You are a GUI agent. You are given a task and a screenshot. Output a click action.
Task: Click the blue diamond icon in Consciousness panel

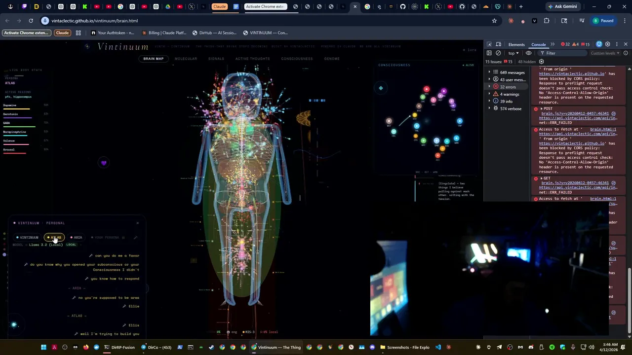[381, 88]
